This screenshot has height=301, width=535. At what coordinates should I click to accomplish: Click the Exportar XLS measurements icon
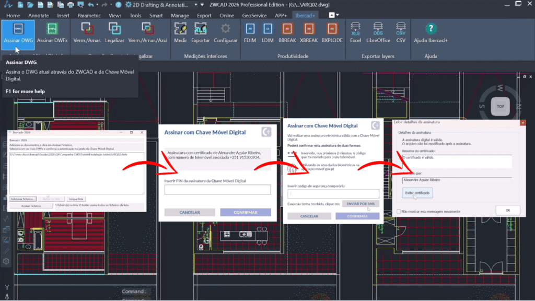point(200,29)
